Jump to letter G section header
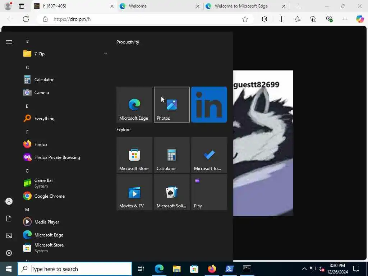 27,171
